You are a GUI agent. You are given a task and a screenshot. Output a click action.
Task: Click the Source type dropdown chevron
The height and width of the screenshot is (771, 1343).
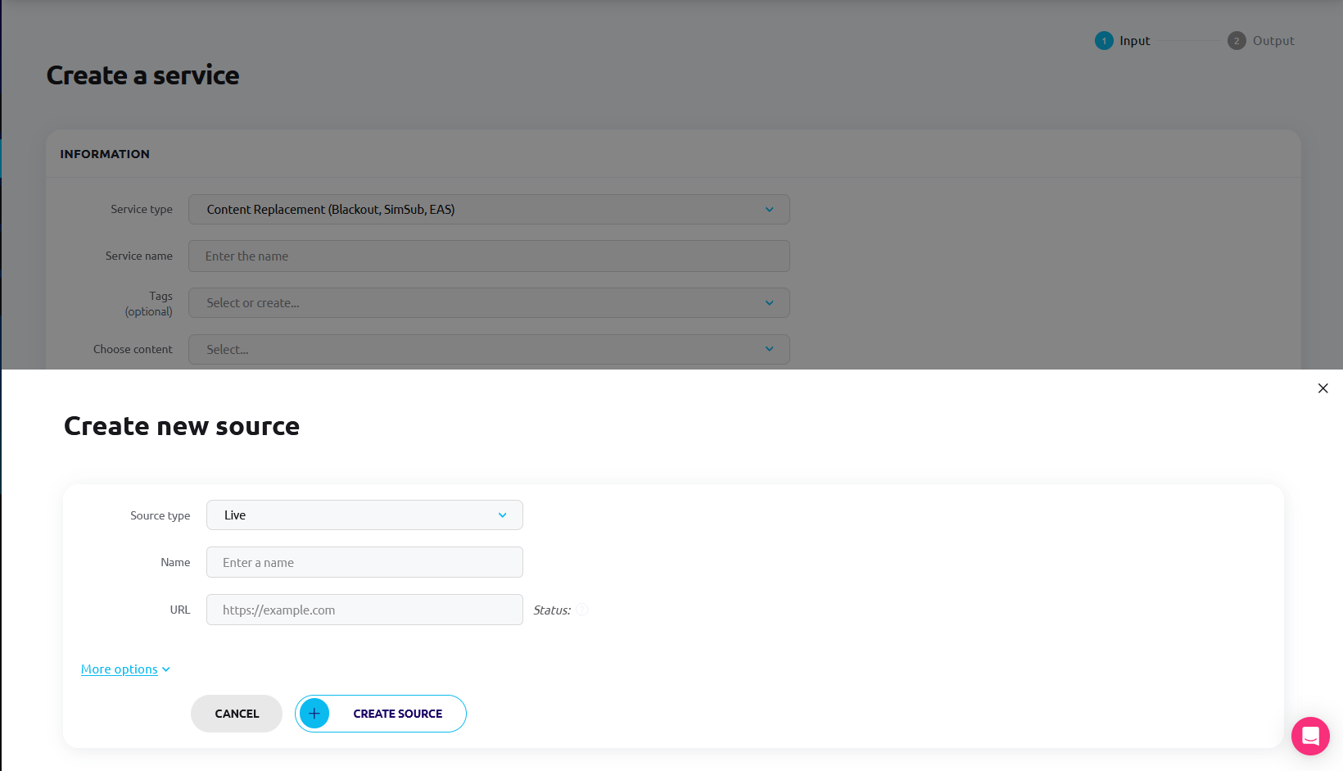503,515
